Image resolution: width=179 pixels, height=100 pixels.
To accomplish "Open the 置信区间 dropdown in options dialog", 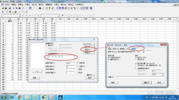I will click(163, 74).
